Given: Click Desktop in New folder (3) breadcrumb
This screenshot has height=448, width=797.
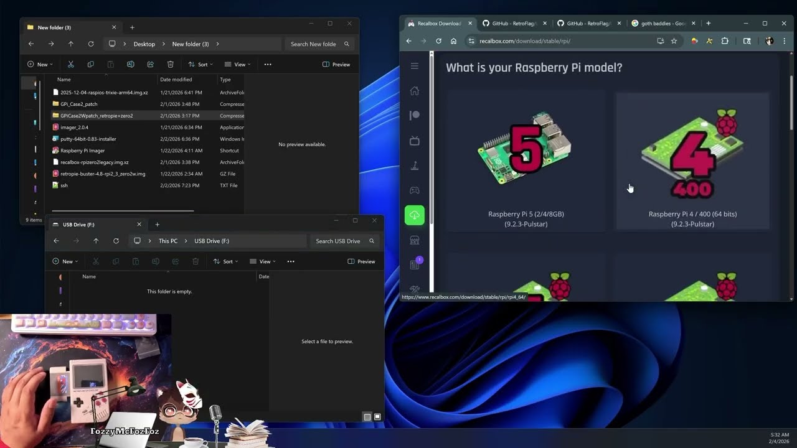Looking at the screenshot, I should tap(144, 44).
